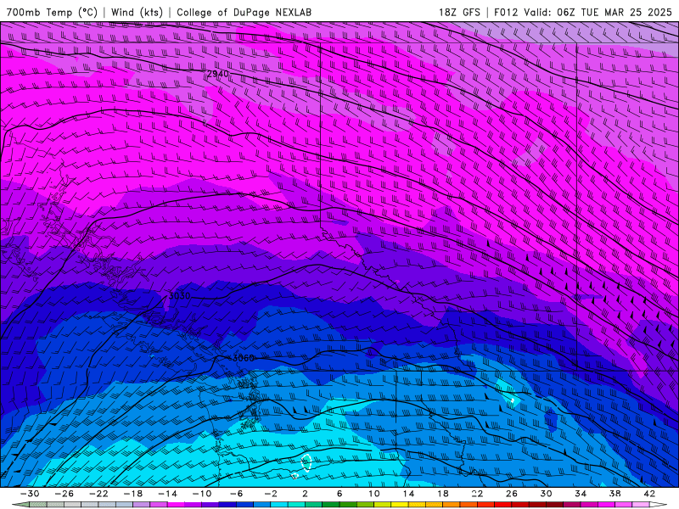Click the '-10' colorbar scale value
Viewport: 679px width, 509px height.
[x=202, y=494]
